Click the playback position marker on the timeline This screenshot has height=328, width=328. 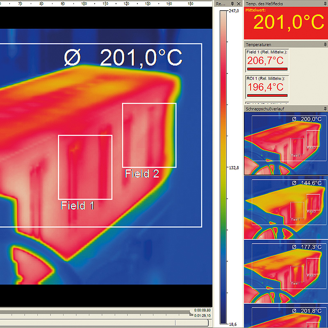pyautogui.click(x=191, y=314)
